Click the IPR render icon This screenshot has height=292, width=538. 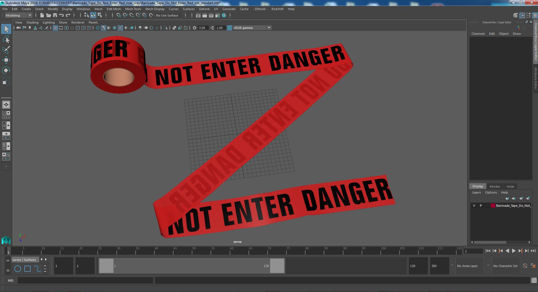coord(211,15)
